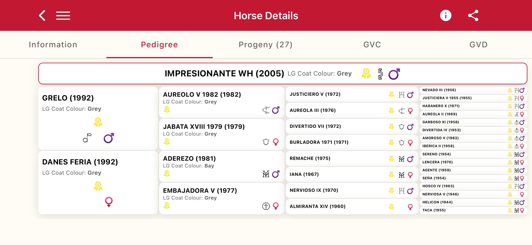532x245 pixels.
Task: Switch to the Information tab
Action: [x=53, y=45]
